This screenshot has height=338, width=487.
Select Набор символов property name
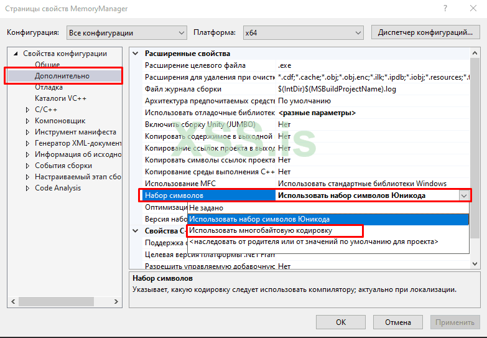[210, 195]
